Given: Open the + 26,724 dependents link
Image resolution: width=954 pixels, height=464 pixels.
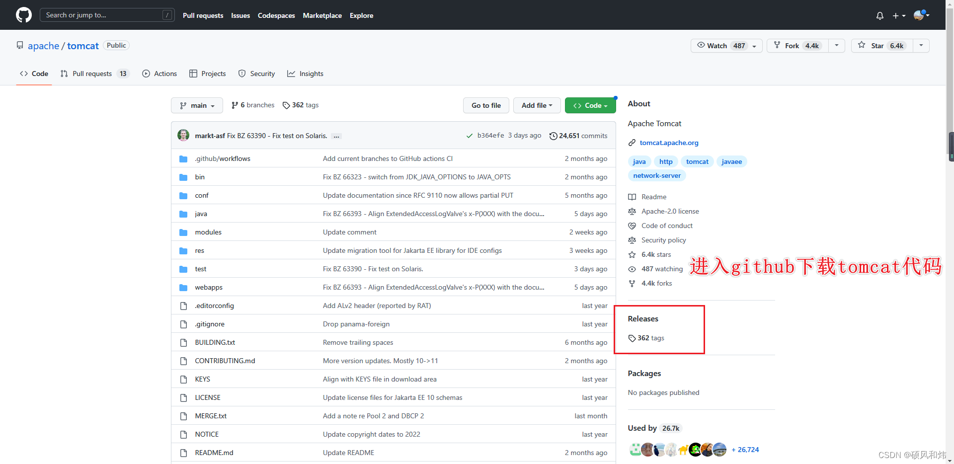Looking at the screenshot, I should 745,450.
